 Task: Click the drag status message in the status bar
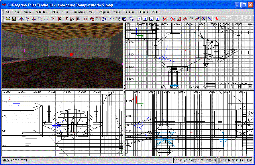15,161
